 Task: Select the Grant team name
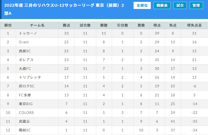tap(24, 42)
